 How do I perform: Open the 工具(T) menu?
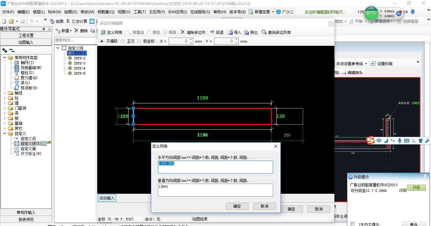[140, 12]
